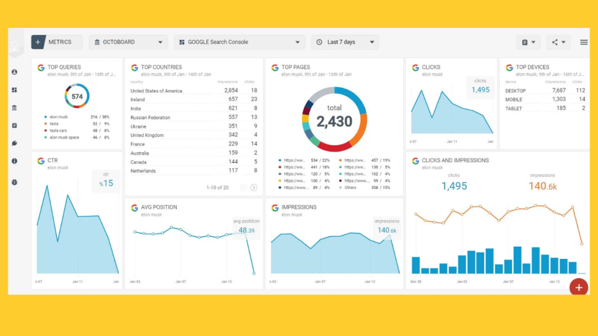Image resolution: width=598 pixels, height=336 pixels.
Task: Open the share options dropdown
Action: [x=558, y=42]
